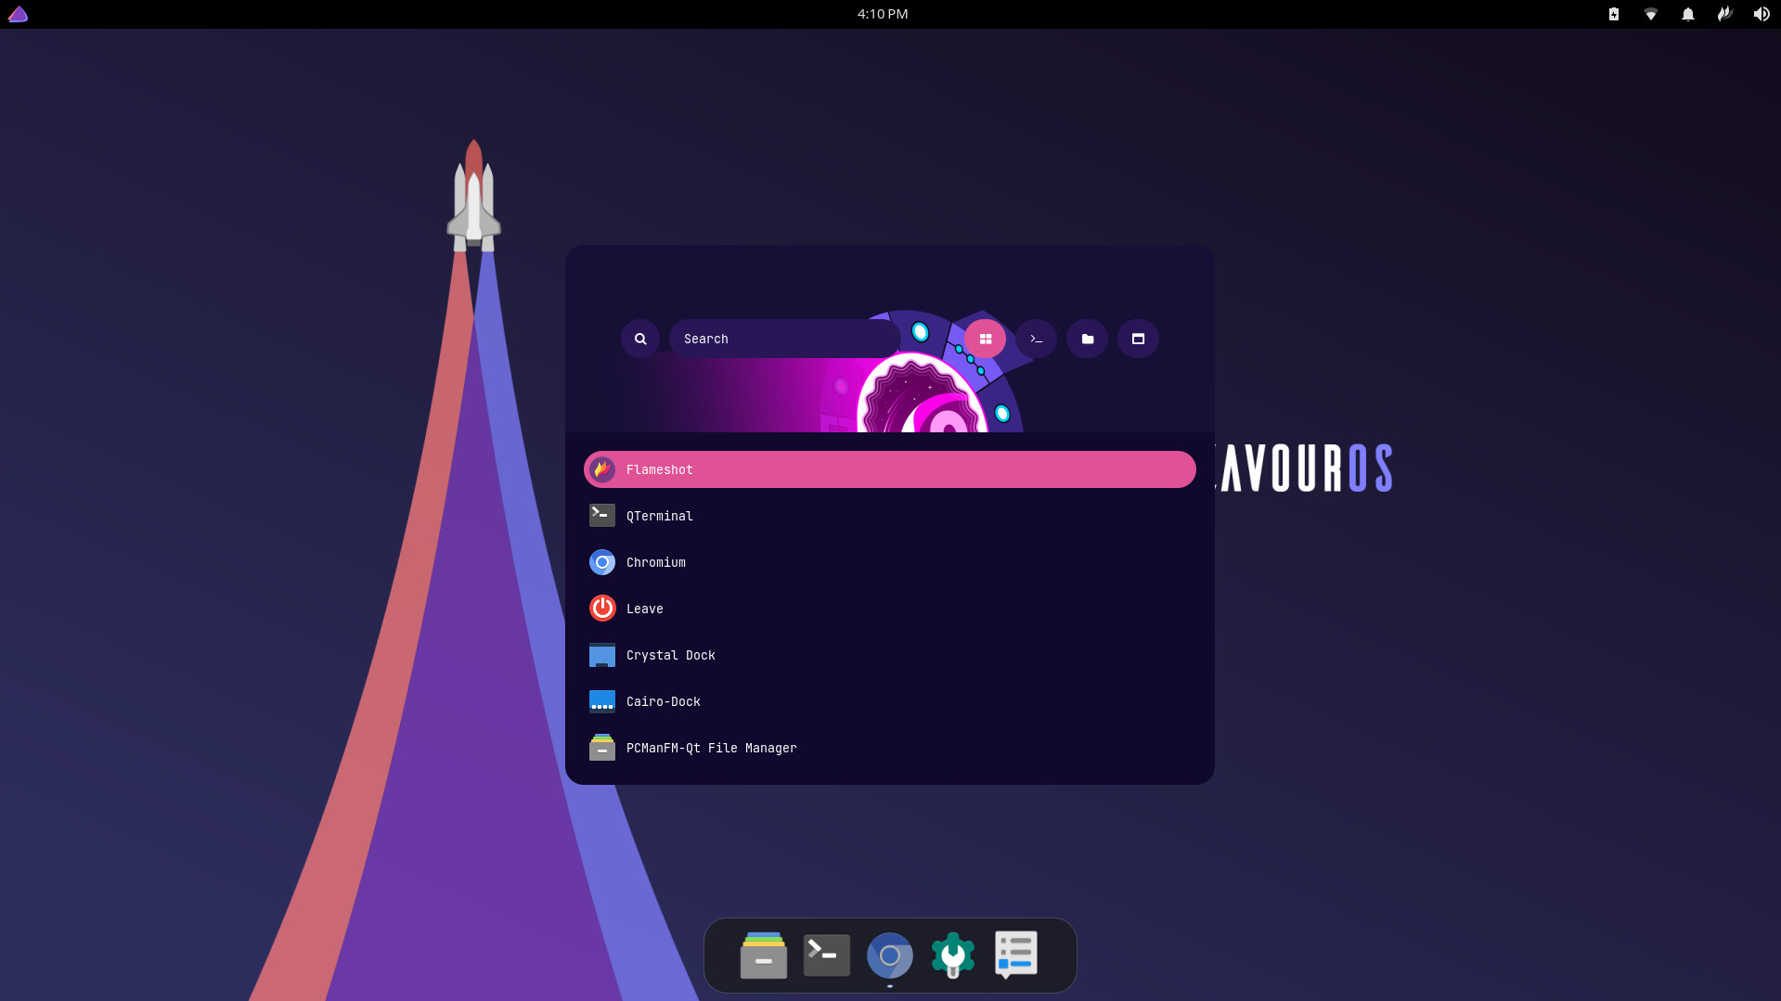Open the volume control in top bar
The width and height of the screenshot is (1781, 1001).
click(1761, 14)
